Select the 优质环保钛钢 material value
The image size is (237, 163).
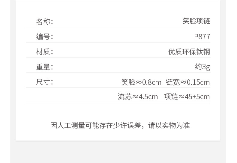pos(189,52)
